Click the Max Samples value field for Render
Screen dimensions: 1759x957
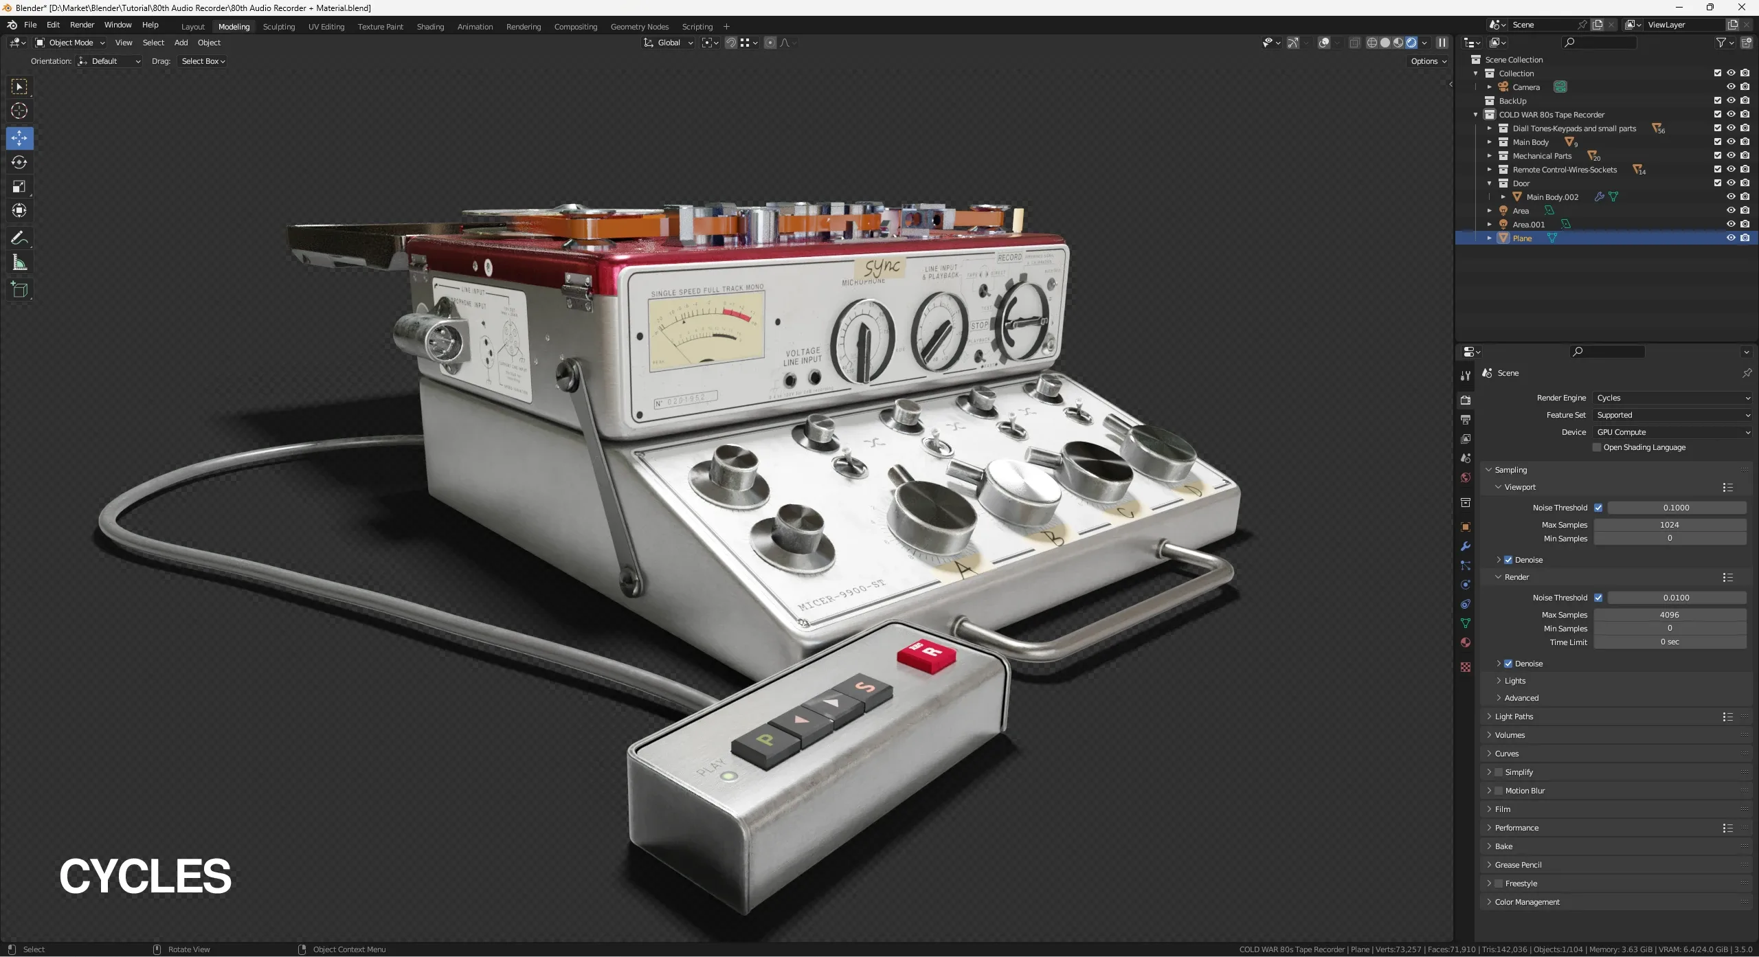1670,614
